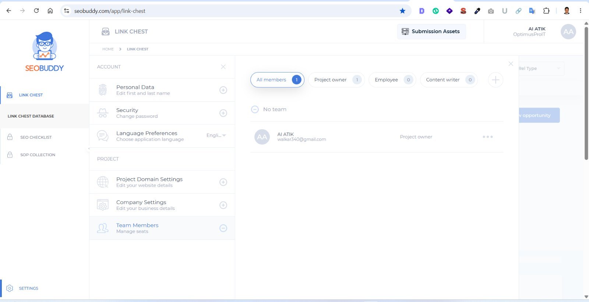Expand Personal Data section
This screenshot has height=302, width=589.
click(x=223, y=90)
